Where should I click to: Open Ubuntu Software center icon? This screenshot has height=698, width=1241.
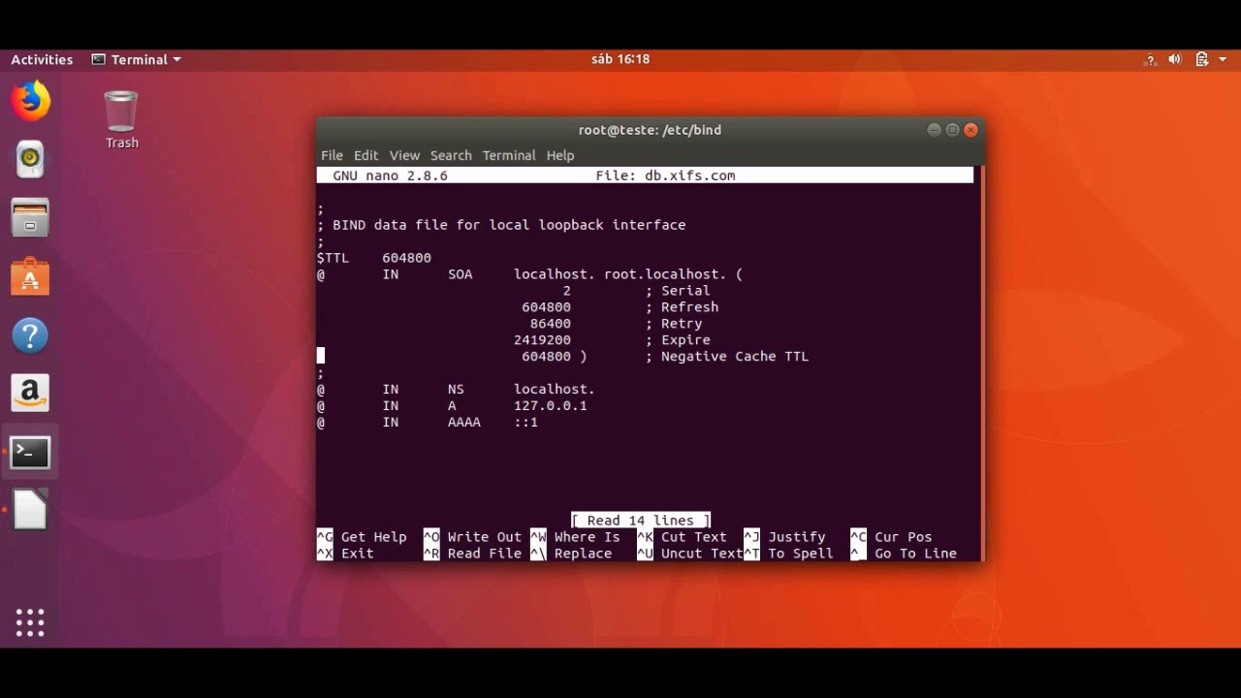tap(30, 277)
